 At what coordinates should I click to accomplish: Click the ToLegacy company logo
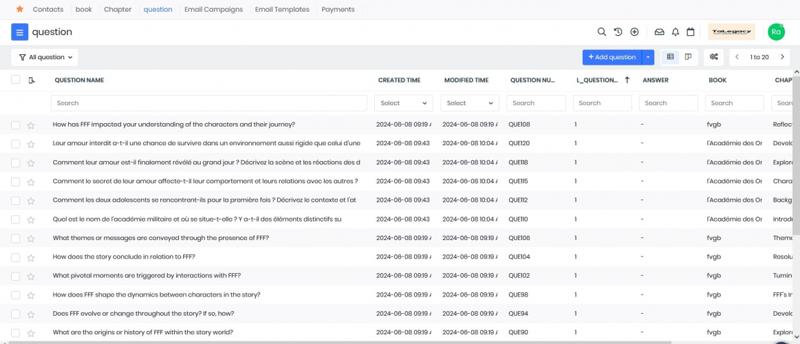(x=732, y=32)
